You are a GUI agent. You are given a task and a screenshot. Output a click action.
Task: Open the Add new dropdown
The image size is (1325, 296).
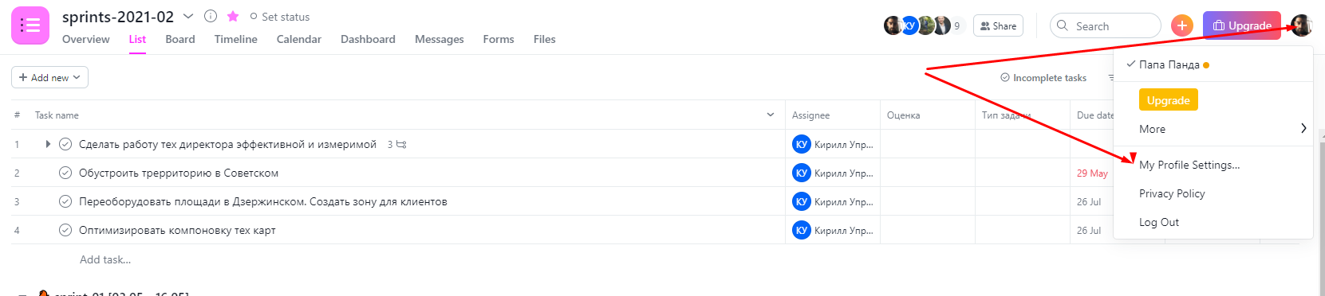pyautogui.click(x=49, y=77)
